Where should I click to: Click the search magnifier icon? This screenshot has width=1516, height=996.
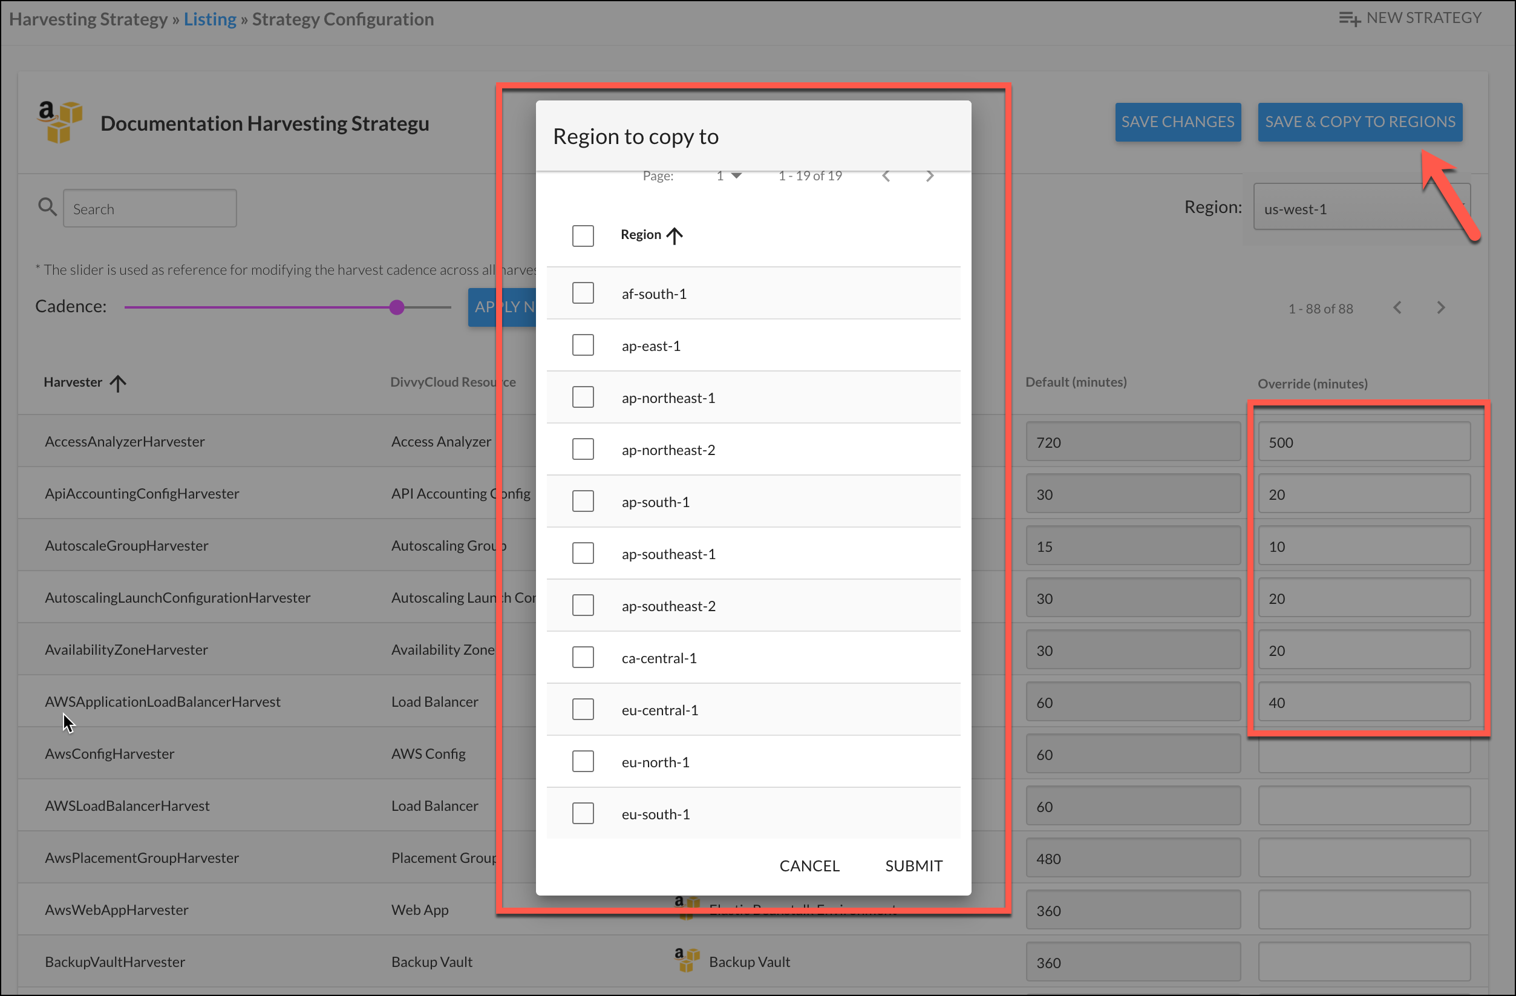point(47,207)
